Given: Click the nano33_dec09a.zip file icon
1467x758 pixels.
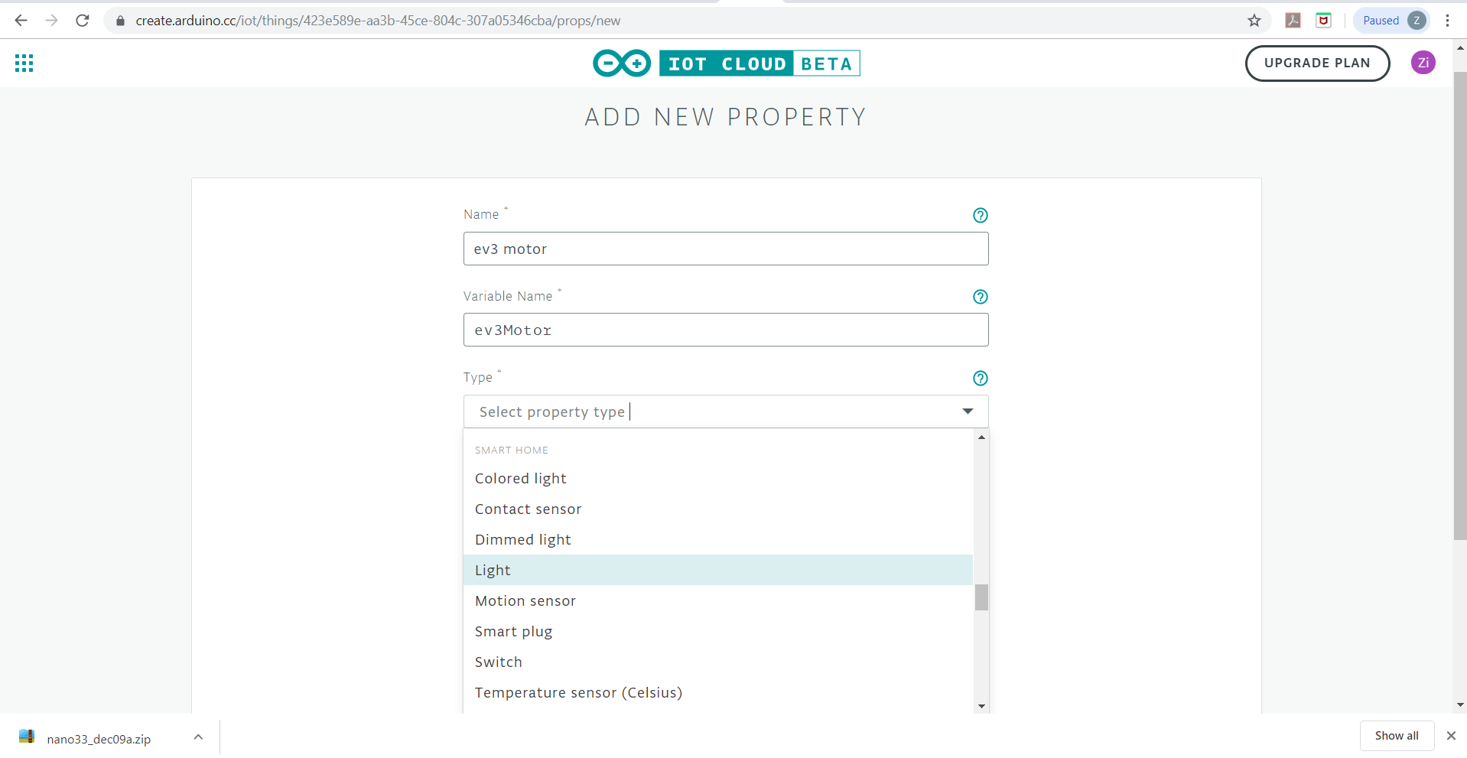Looking at the screenshot, I should pyautogui.click(x=27, y=737).
